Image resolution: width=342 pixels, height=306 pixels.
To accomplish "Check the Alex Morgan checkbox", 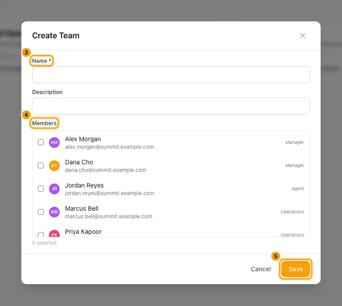I will point(41,143).
